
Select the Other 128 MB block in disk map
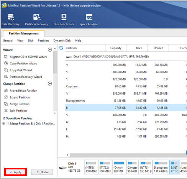point(119,167)
